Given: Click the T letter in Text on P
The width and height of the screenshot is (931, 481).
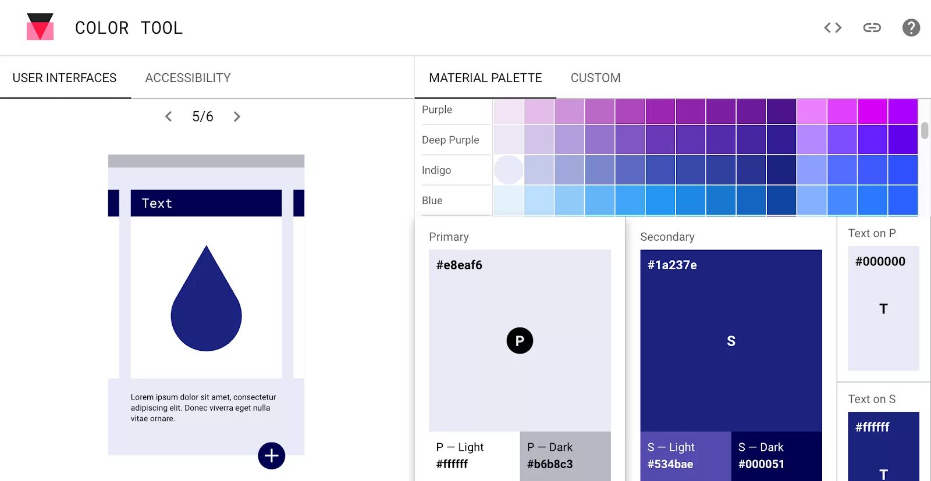Looking at the screenshot, I should tap(883, 309).
